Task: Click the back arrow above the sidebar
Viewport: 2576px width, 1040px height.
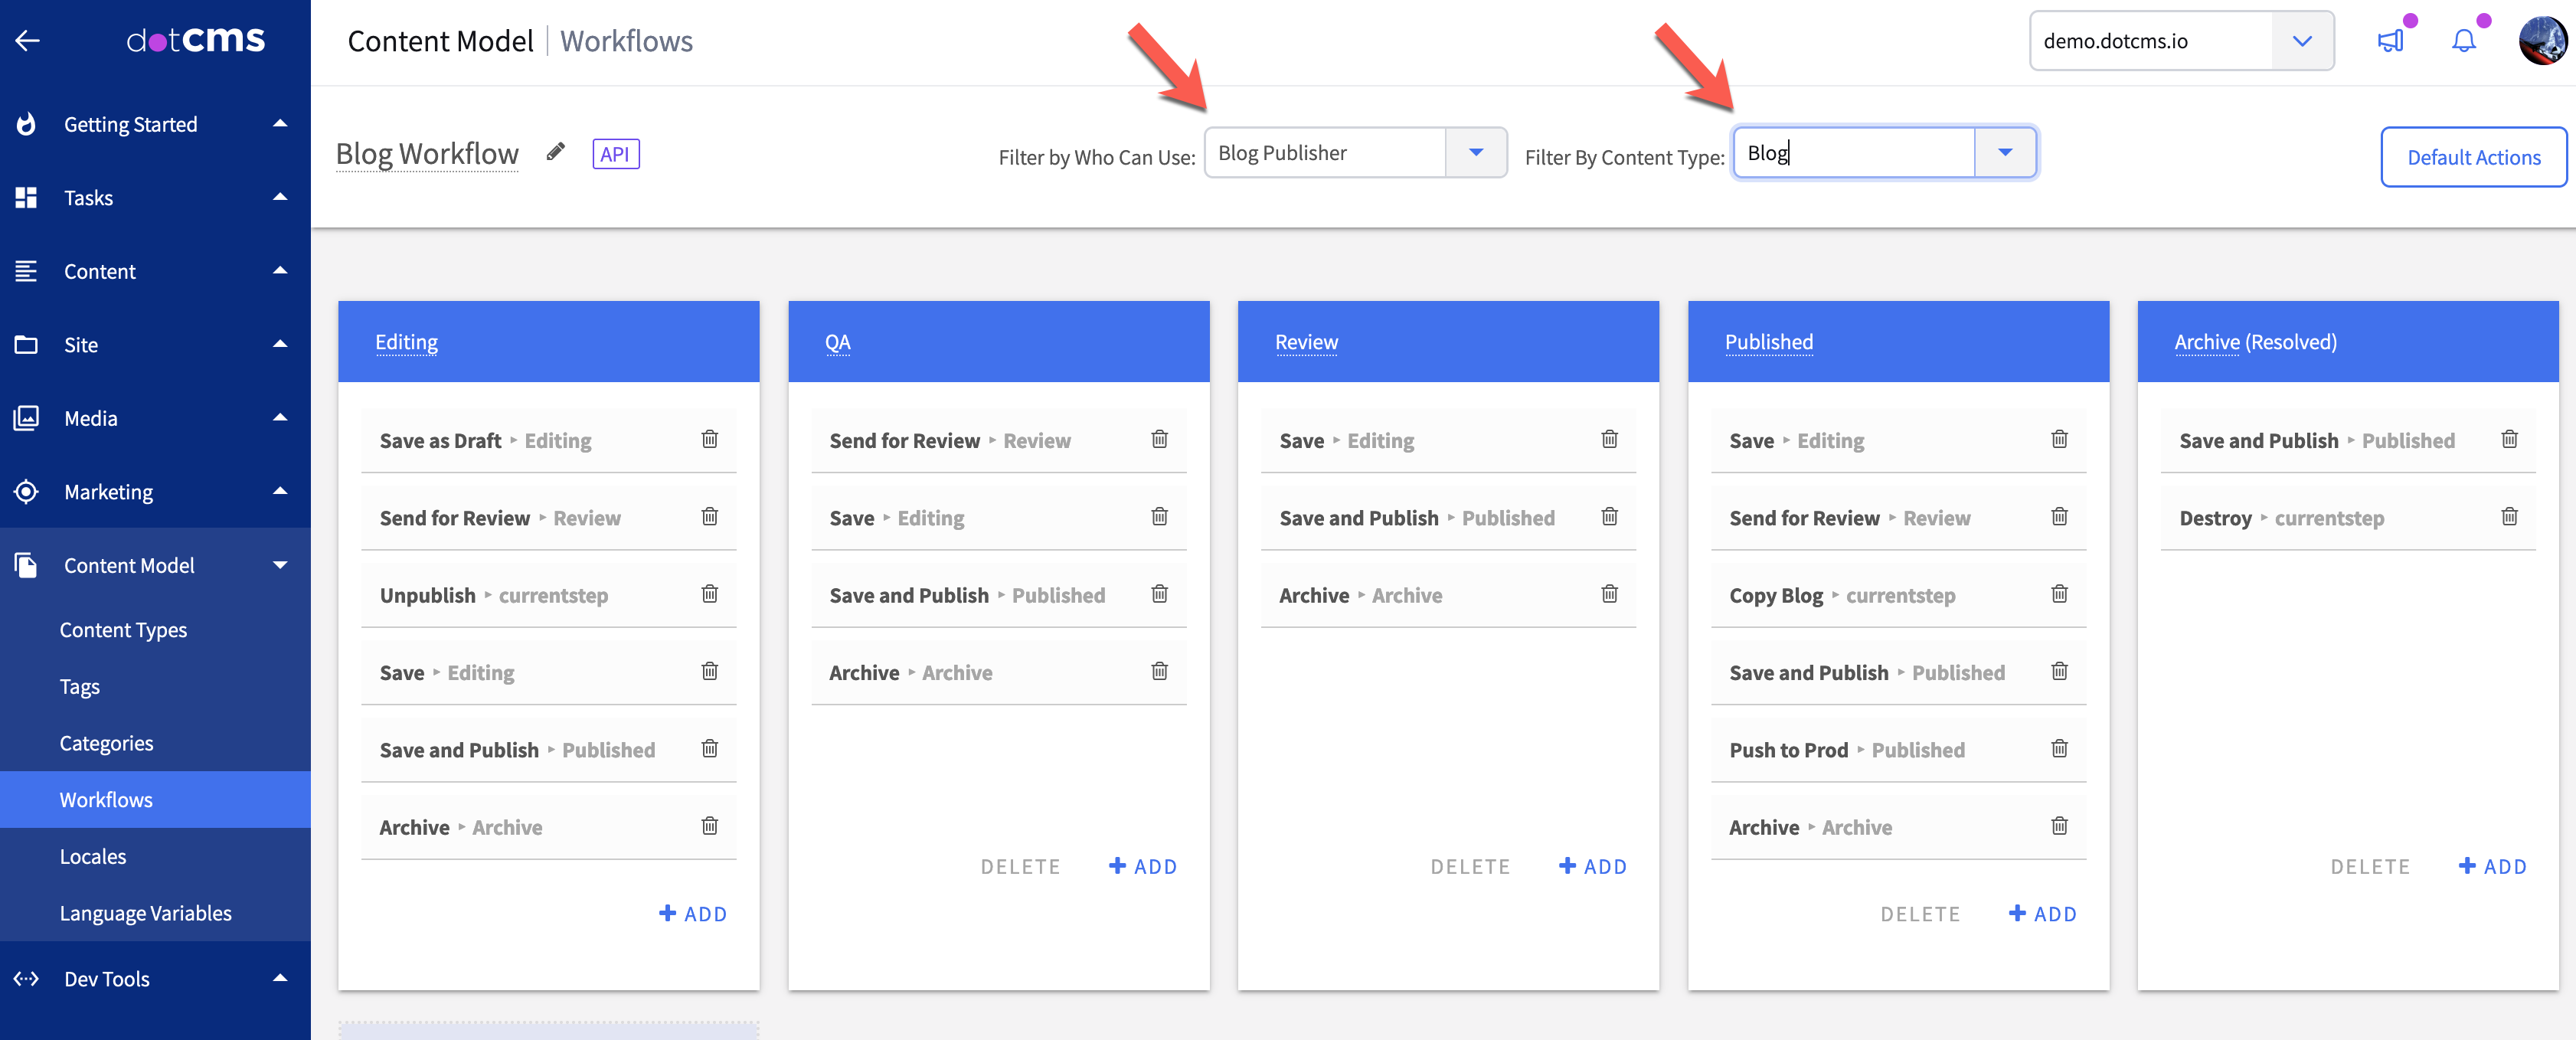Action: (x=28, y=41)
